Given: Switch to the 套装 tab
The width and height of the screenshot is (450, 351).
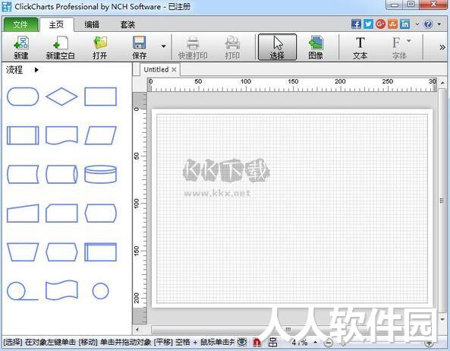Looking at the screenshot, I should coord(127,24).
